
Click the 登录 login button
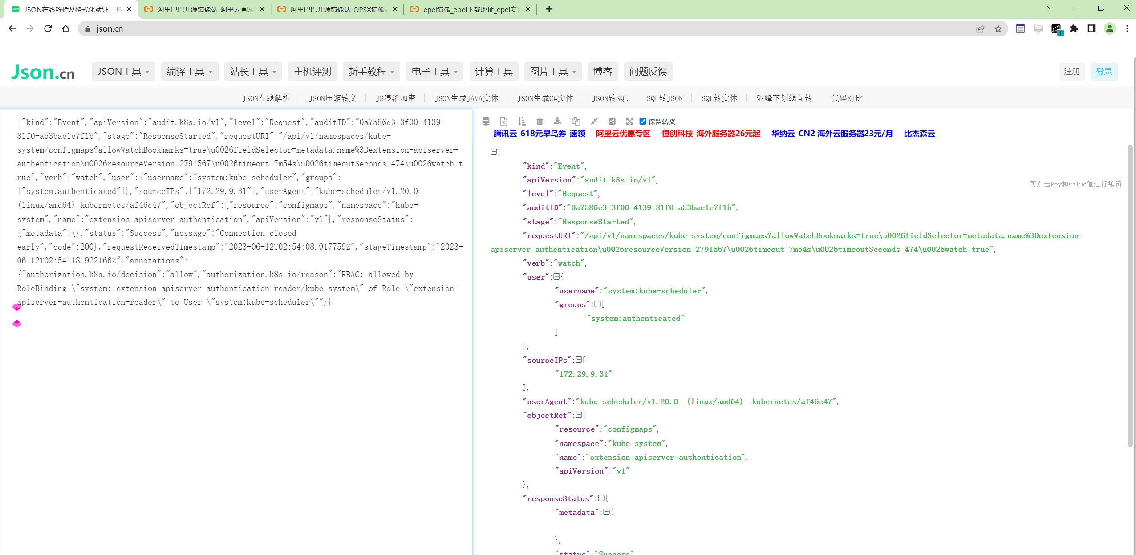click(x=1104, y=72)
